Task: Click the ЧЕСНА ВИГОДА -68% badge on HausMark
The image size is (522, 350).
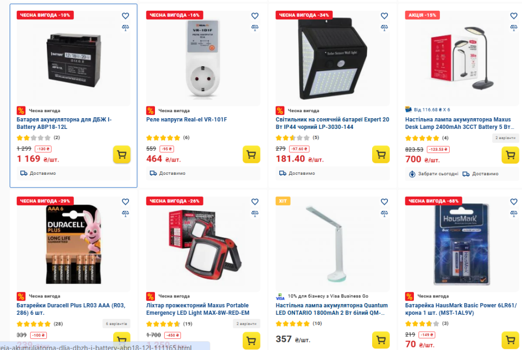Action: (x=433, y=201)
